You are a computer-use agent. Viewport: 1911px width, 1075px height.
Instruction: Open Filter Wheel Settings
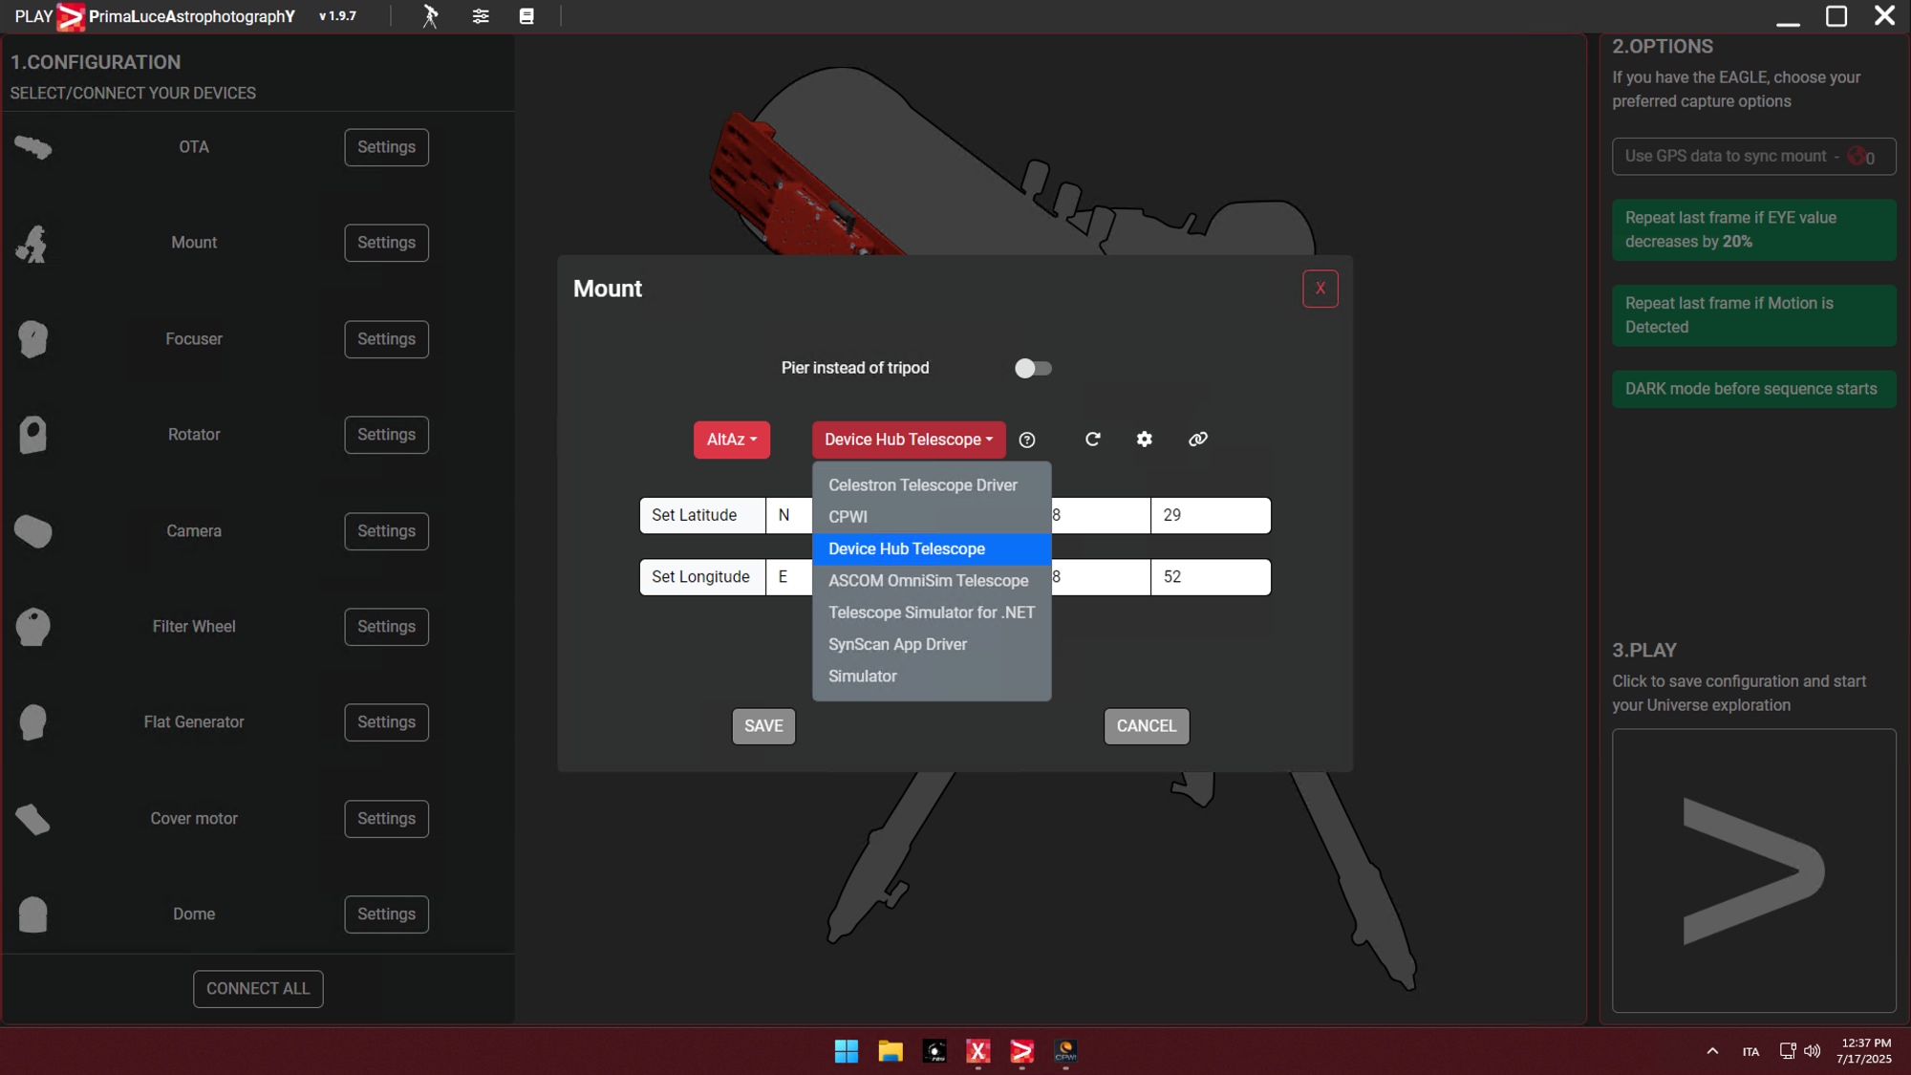coord(386,627)
